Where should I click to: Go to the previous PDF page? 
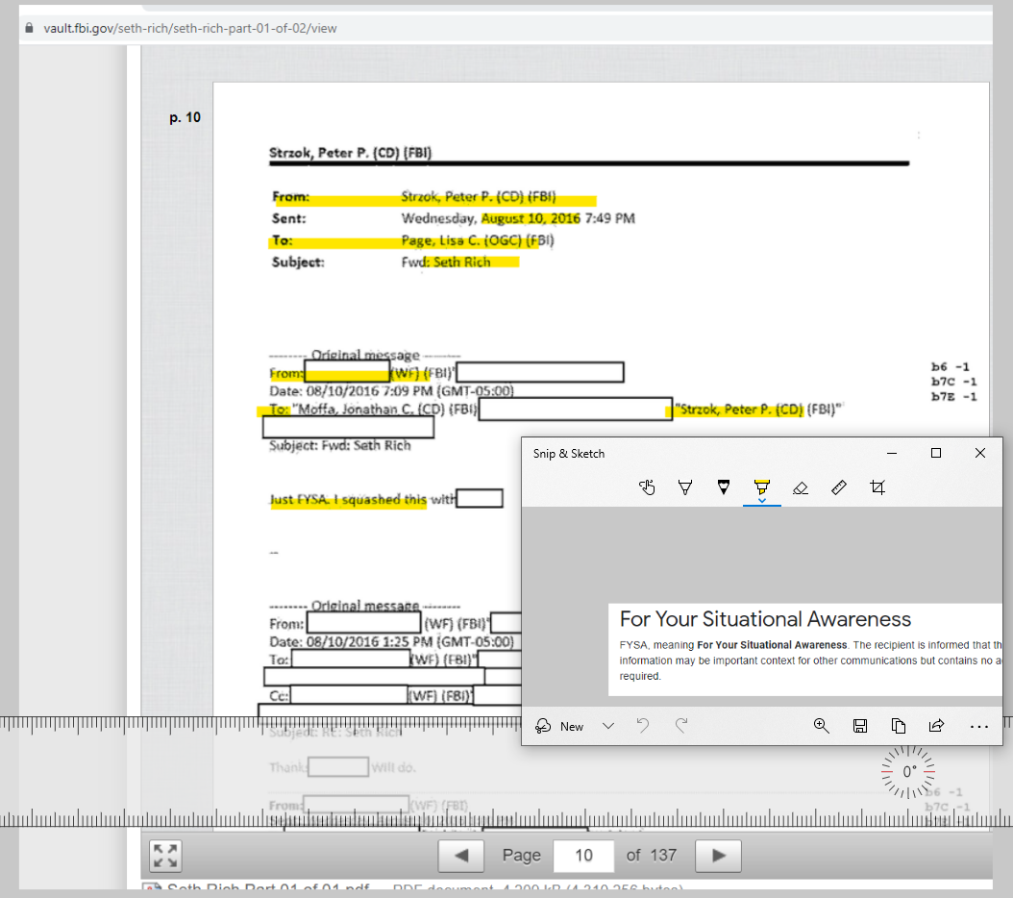click(461, 856)
